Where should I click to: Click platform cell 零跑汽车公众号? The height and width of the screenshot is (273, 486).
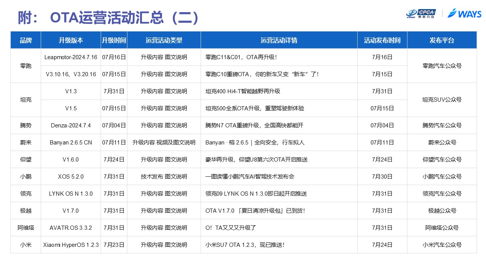click(442, 66)
